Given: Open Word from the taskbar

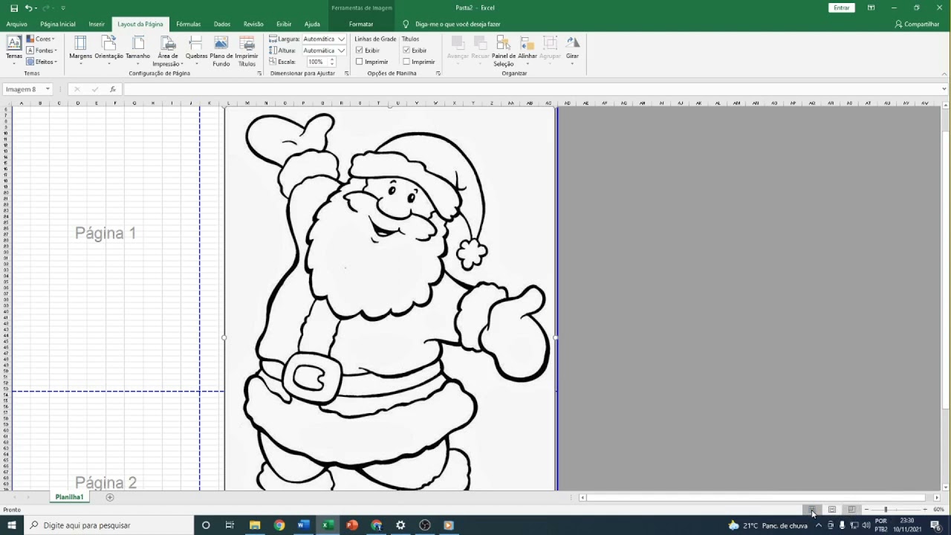Looking at the screenshot, I should [303, 525].
